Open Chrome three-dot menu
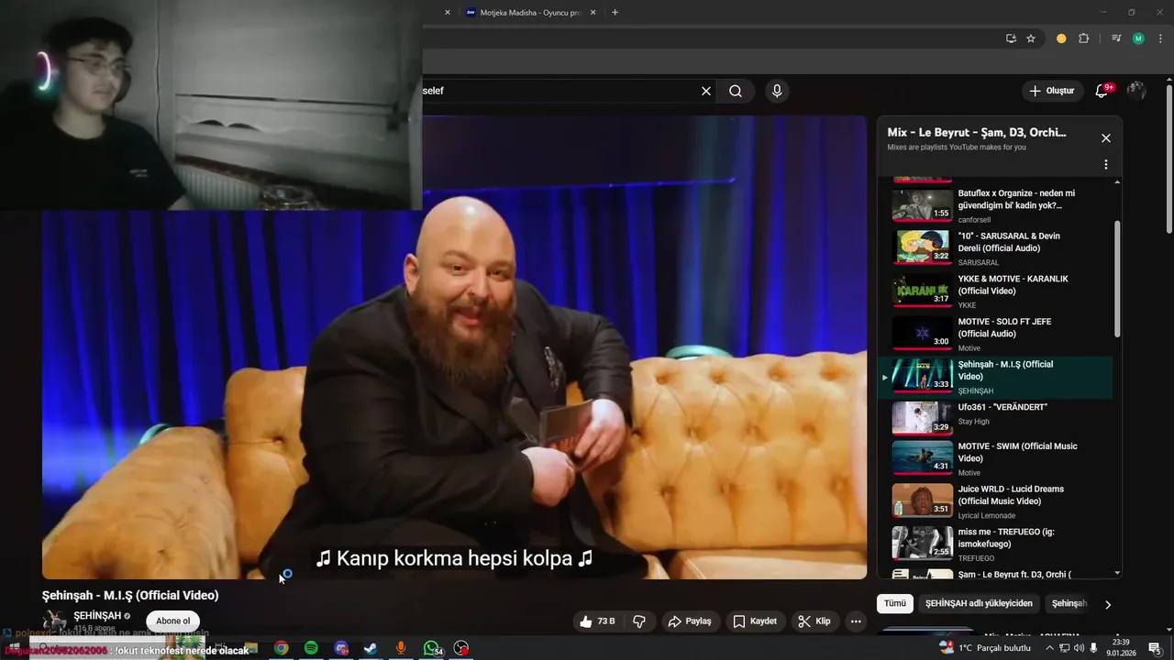 coord(1160,38)
